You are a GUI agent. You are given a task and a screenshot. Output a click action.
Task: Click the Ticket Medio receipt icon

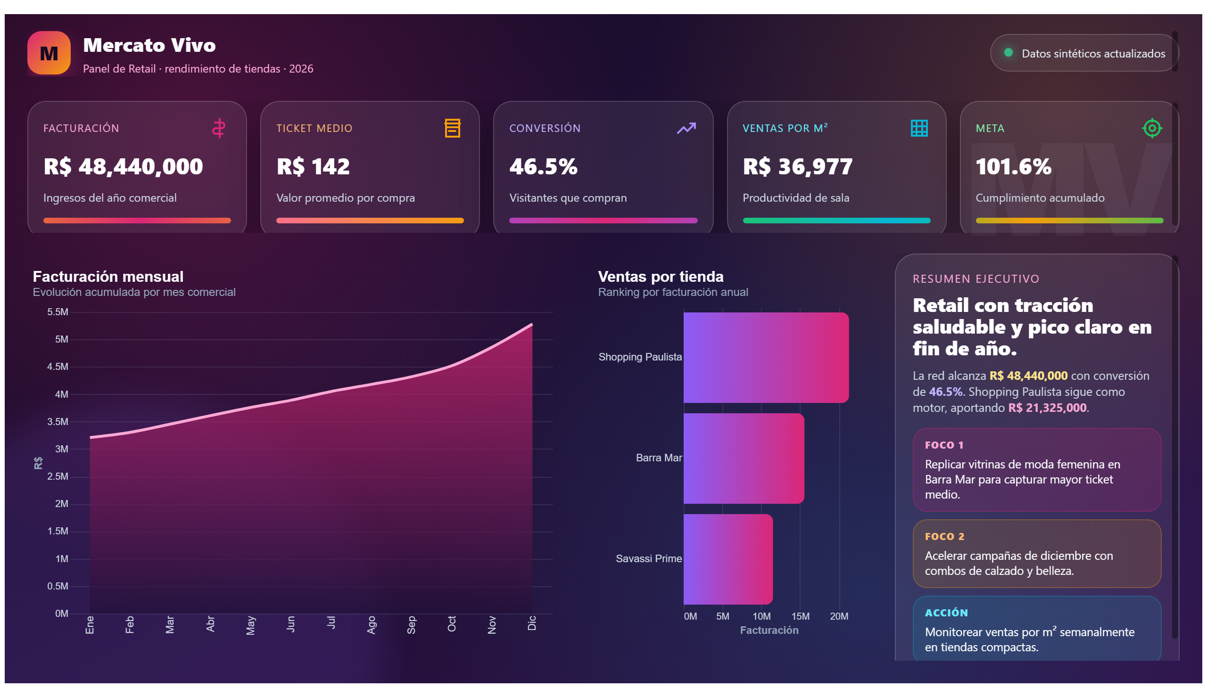[453, 128]
